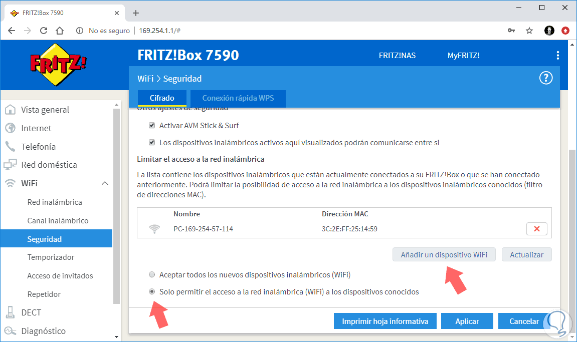The height and width of the screenshot is (342, 577).
Task: Open FRITZ!NAS from header
Action: (397, 56)
